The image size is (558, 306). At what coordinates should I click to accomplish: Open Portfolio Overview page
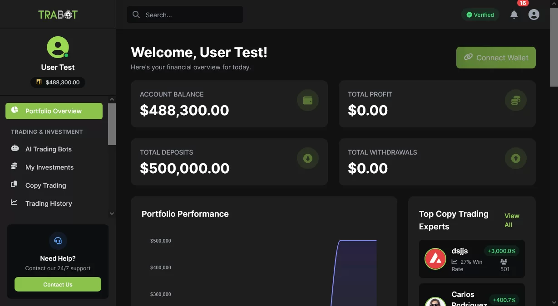click(x=54, y=111)
